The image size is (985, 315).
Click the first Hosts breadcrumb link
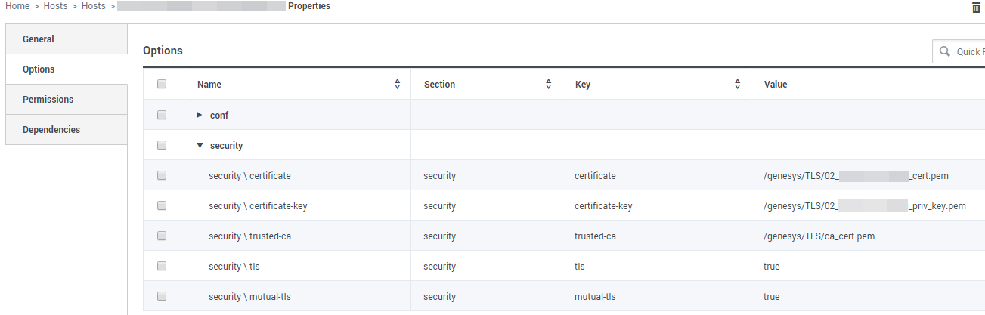[55, 6]
